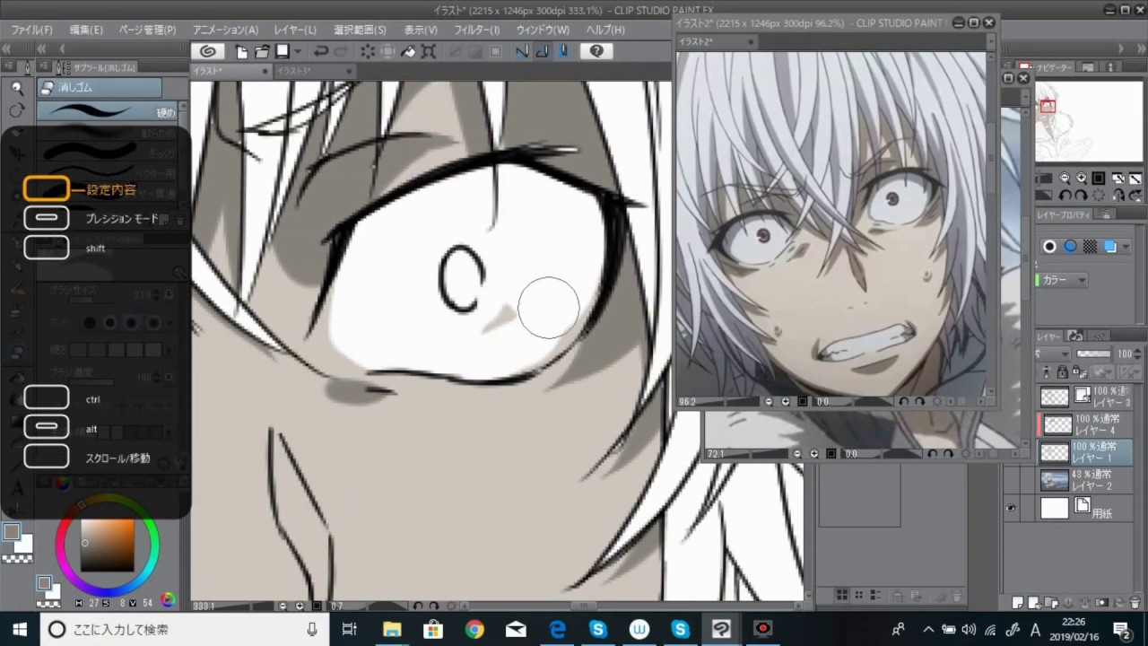The width and height of the screenshot is (1148, 646).
Task: Switch material panel to large thumbnail view
Action: 842,595
